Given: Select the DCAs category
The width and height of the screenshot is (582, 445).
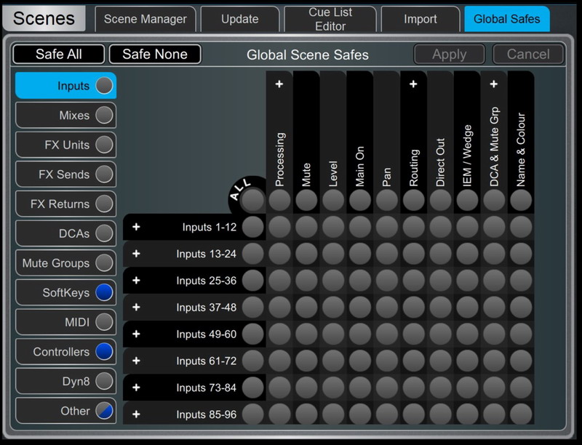Looking at the screenshot, I should 65,233.
